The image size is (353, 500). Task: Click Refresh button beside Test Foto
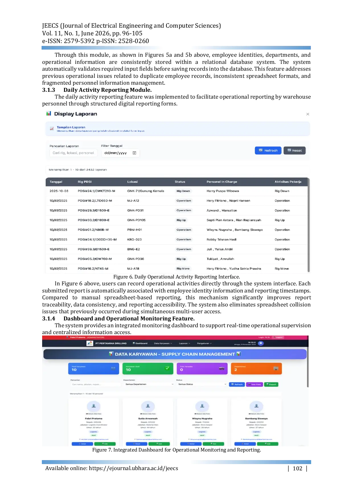coord(237,384)
